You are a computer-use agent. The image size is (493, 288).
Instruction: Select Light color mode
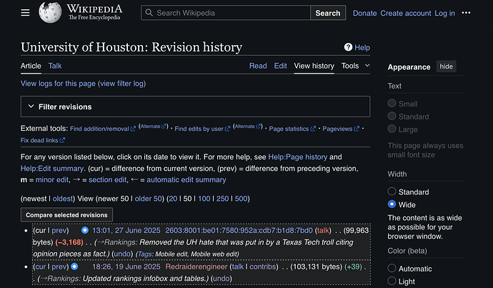(x=392, y=281)
